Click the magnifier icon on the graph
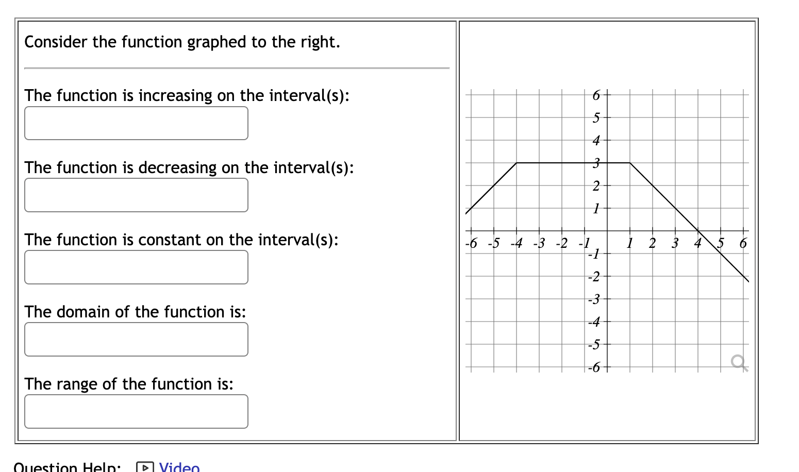This screenshot has height=472, width=799. pyautogui.click(x=739, y=363)
